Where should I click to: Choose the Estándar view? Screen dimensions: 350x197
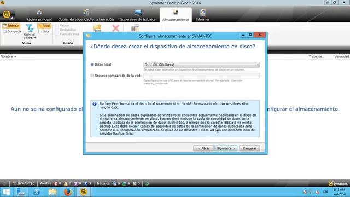pyautogui.click(x=11, y=26)
